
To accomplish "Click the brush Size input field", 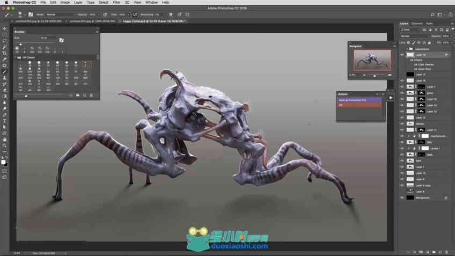I will (47, 38).
